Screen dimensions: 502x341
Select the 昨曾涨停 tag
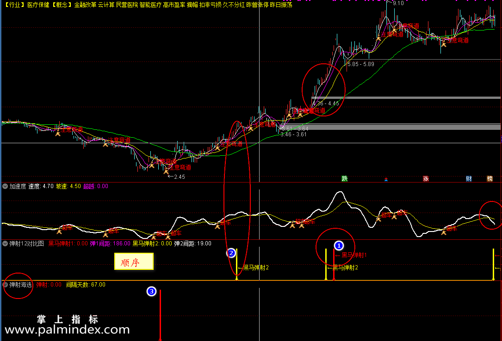[257, 5]
